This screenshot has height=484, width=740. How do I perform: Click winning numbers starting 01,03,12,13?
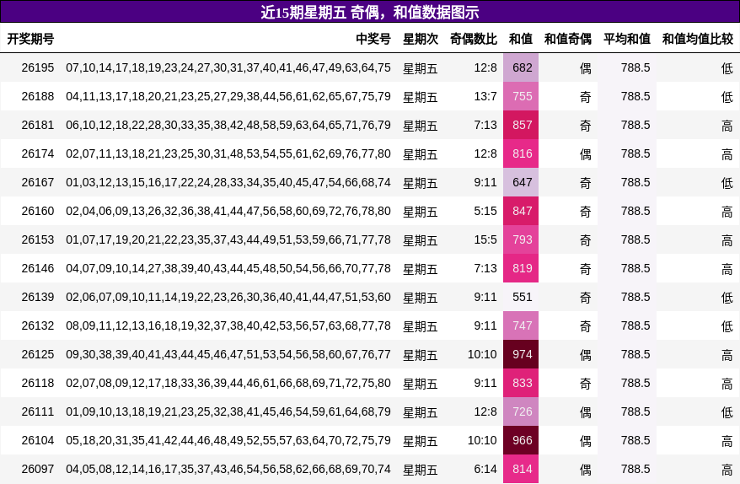point(228,182)
